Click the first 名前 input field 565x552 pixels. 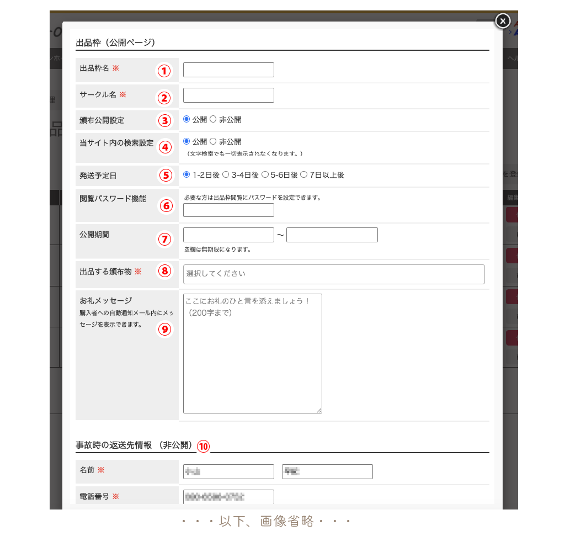(228, 471)
